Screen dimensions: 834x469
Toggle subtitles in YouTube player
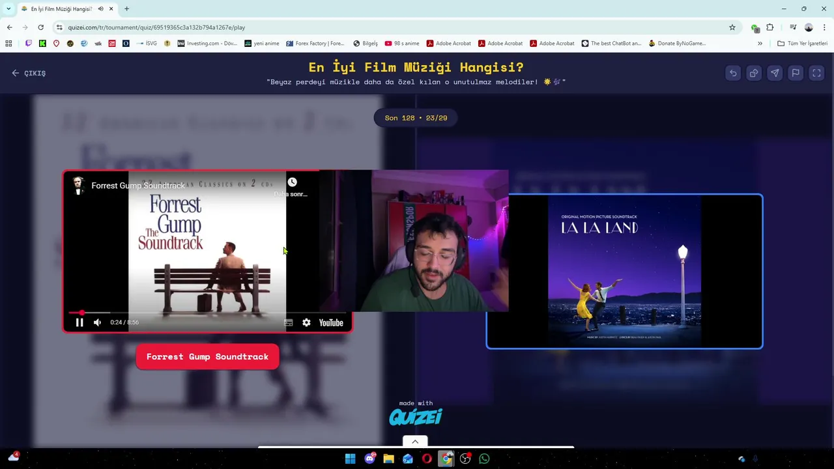pyautogui.click(x=289, y=322)
